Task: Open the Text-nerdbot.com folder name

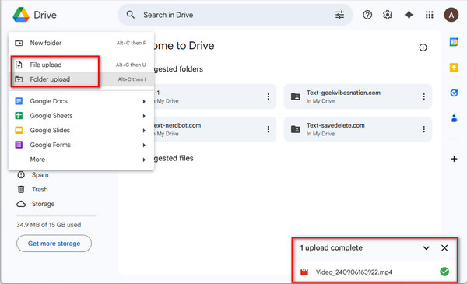Action: coord(177,125)
